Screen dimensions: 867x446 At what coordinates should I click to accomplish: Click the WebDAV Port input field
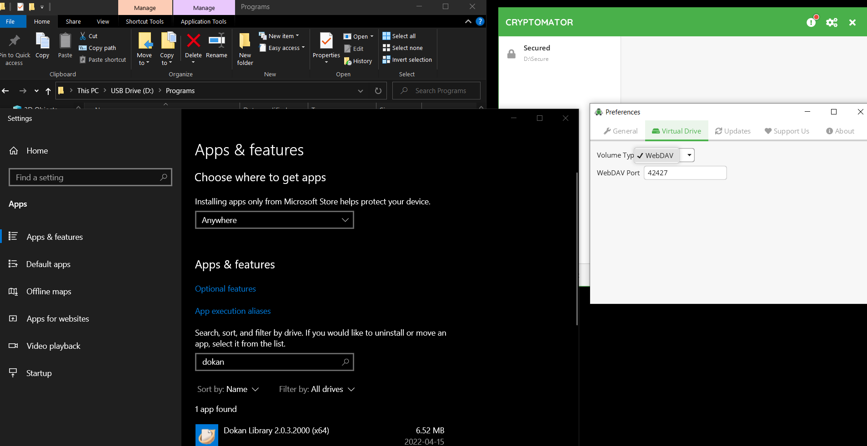click(685, 173)
